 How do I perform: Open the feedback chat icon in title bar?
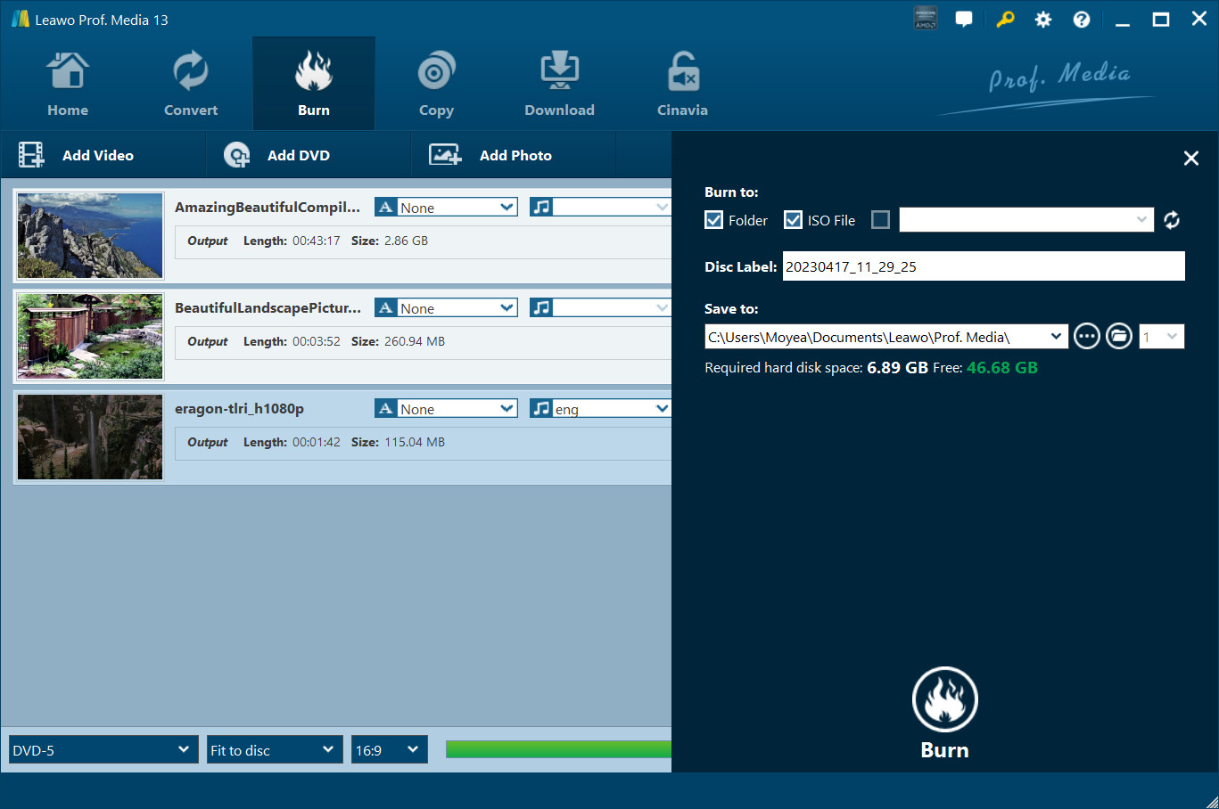(964, 18)
